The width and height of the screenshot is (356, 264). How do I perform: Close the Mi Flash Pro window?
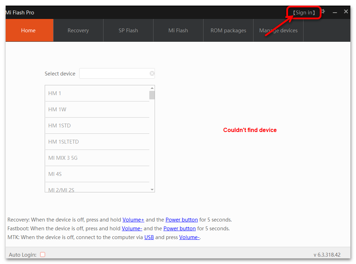tap(346, 12)
